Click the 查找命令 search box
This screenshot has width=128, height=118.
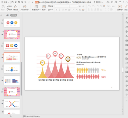click(x=98, y=2)
